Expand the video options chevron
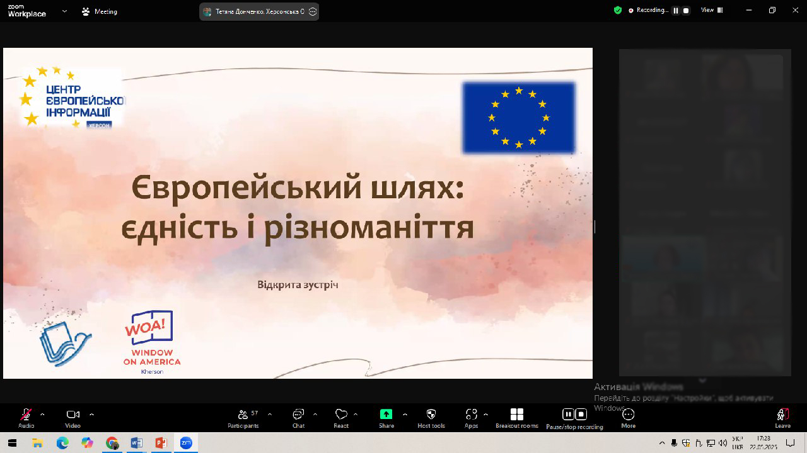The image size is (807, 453). click(x=91, y=414)
